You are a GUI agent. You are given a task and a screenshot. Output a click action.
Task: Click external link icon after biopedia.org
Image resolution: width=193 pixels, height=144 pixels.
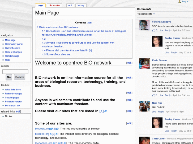51,129
